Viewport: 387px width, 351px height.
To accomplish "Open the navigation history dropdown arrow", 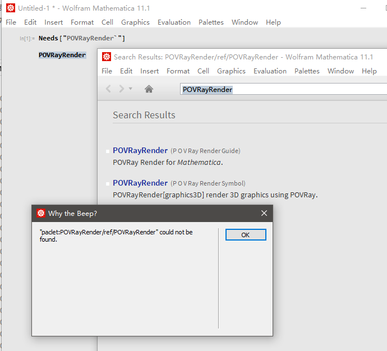I will [x=131, y=89].
